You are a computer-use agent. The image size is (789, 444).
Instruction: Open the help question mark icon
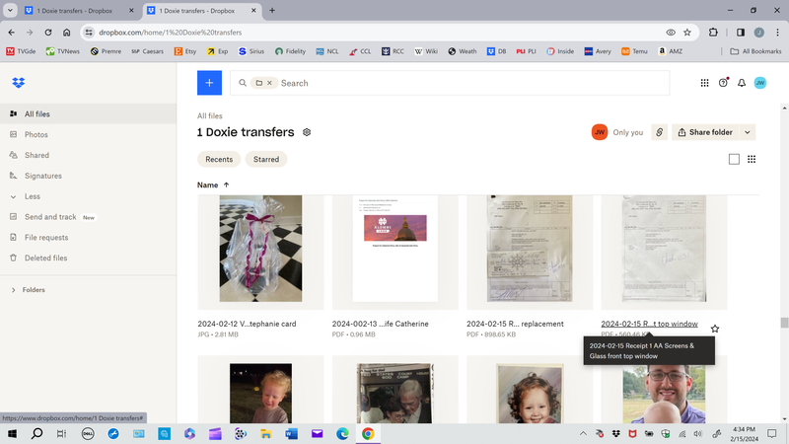(723, 83)
